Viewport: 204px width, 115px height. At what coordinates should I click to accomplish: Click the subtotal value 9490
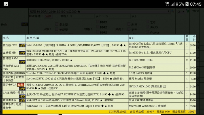[x=193, y=87]
